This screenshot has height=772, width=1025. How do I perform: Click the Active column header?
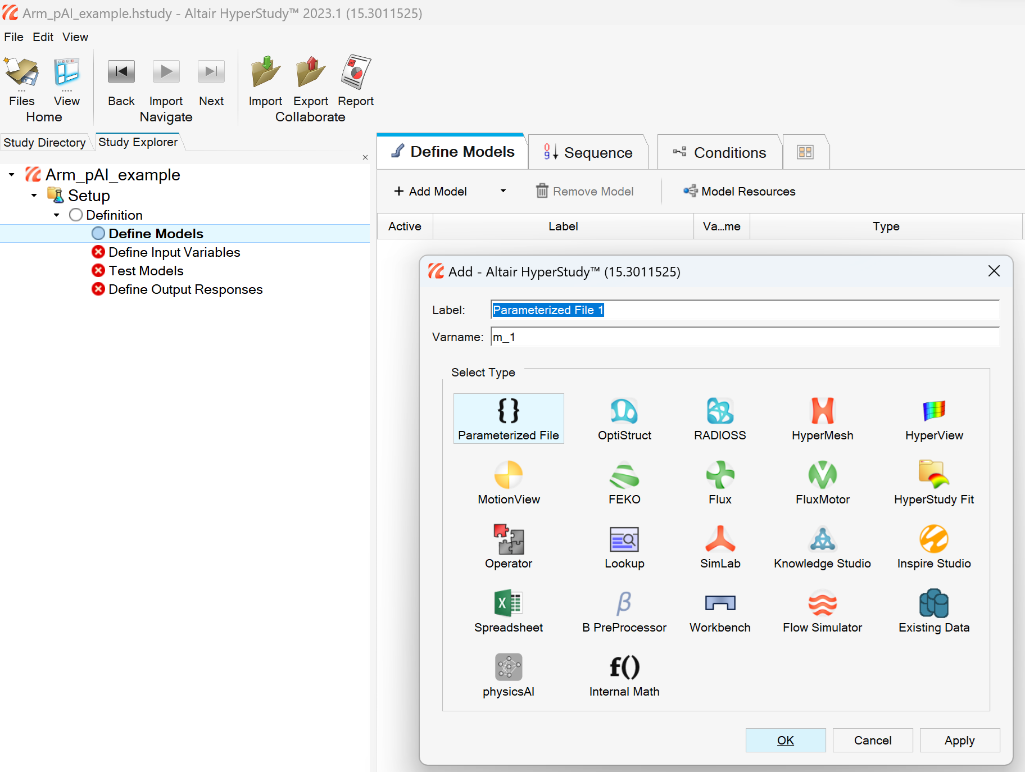405,226
